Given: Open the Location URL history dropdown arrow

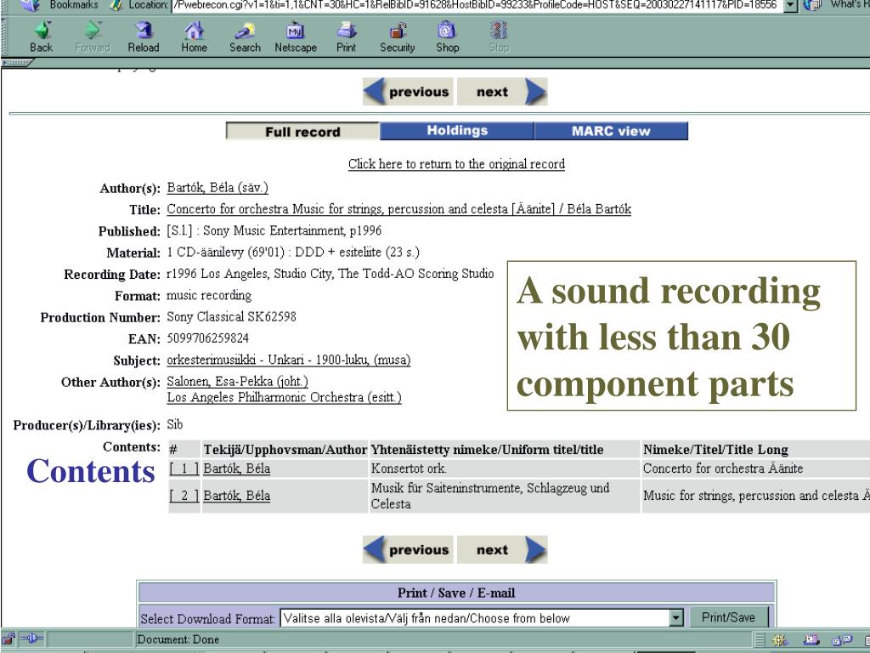Looking at the screenshot, I should (x=791, y=6).
